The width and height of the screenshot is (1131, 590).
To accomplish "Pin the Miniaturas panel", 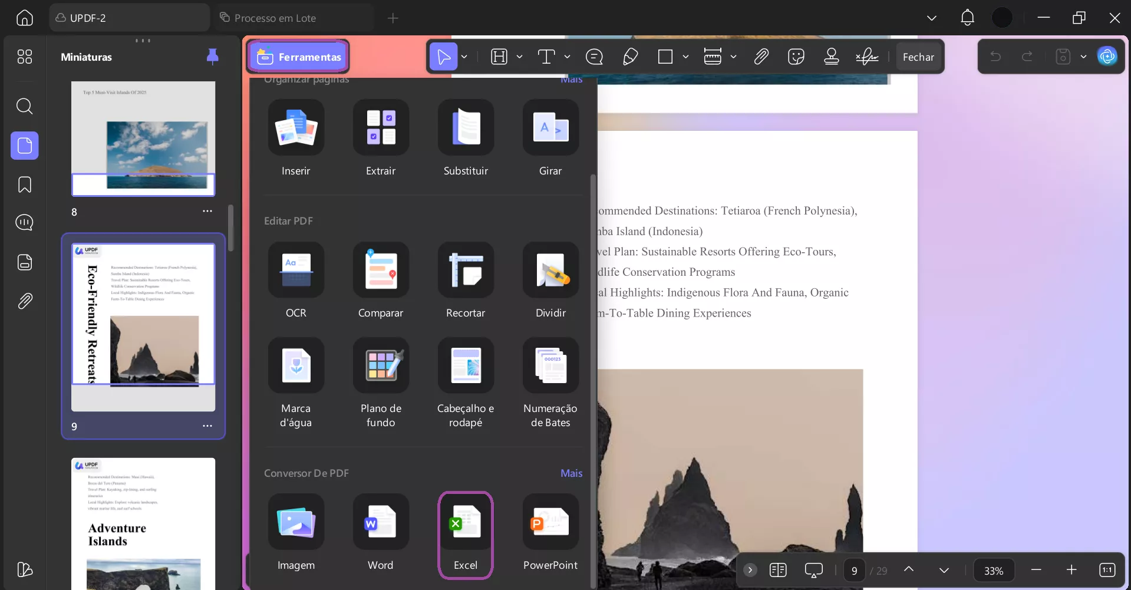I will point(212,56).
